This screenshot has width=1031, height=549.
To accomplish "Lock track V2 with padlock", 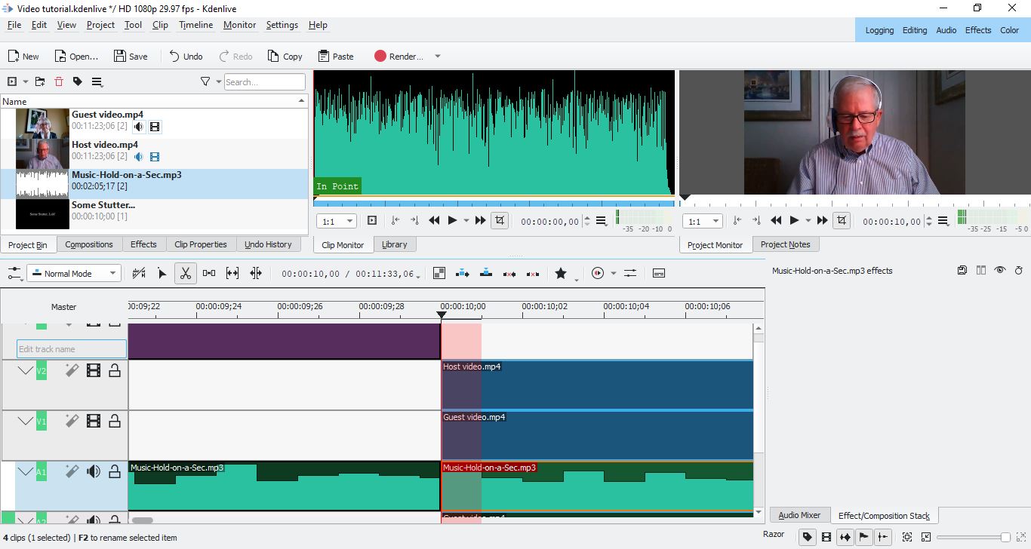I will click(x=115, y=370).
